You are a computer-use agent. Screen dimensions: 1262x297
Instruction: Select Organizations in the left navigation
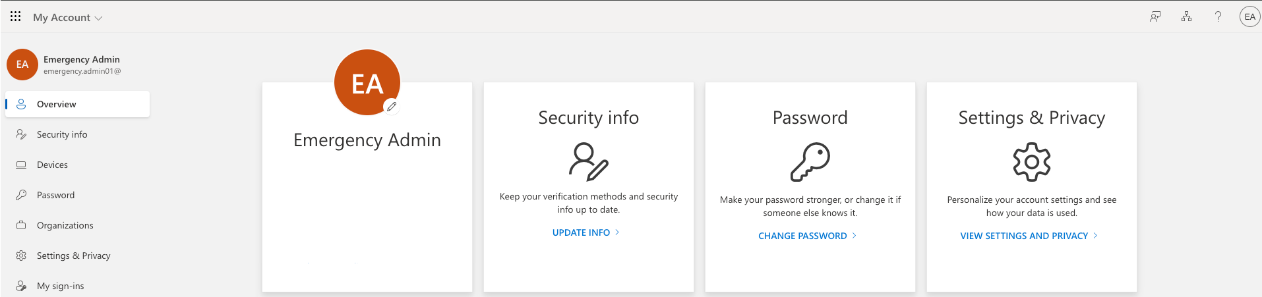pyautogui.click(x=65, y=225)
